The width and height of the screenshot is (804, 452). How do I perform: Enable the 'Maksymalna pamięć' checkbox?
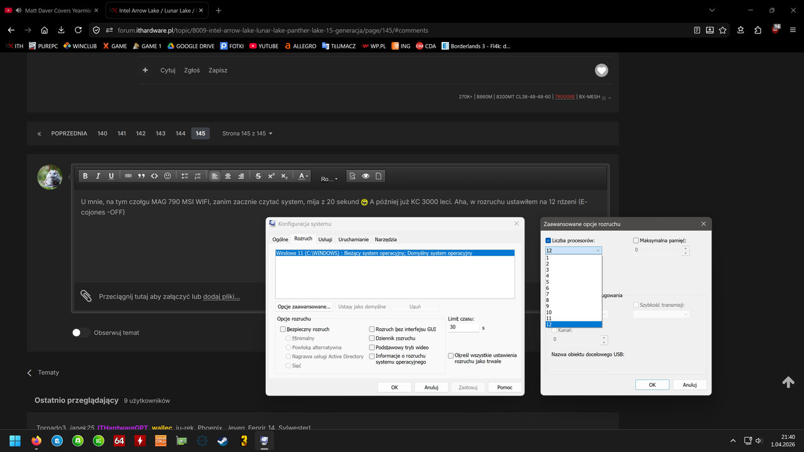(636, 240)
